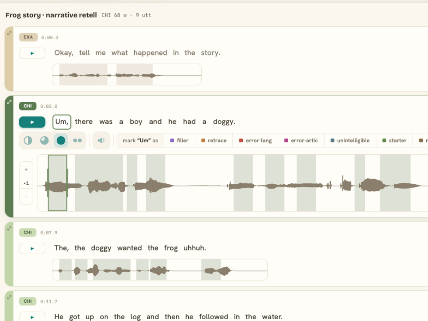Expand the 0:07.9 utterance card
The height and width of the screenshot is (321, 428).
tap(9, 228)
